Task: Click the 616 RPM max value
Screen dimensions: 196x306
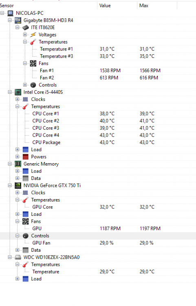Action: tap(149, 78)
